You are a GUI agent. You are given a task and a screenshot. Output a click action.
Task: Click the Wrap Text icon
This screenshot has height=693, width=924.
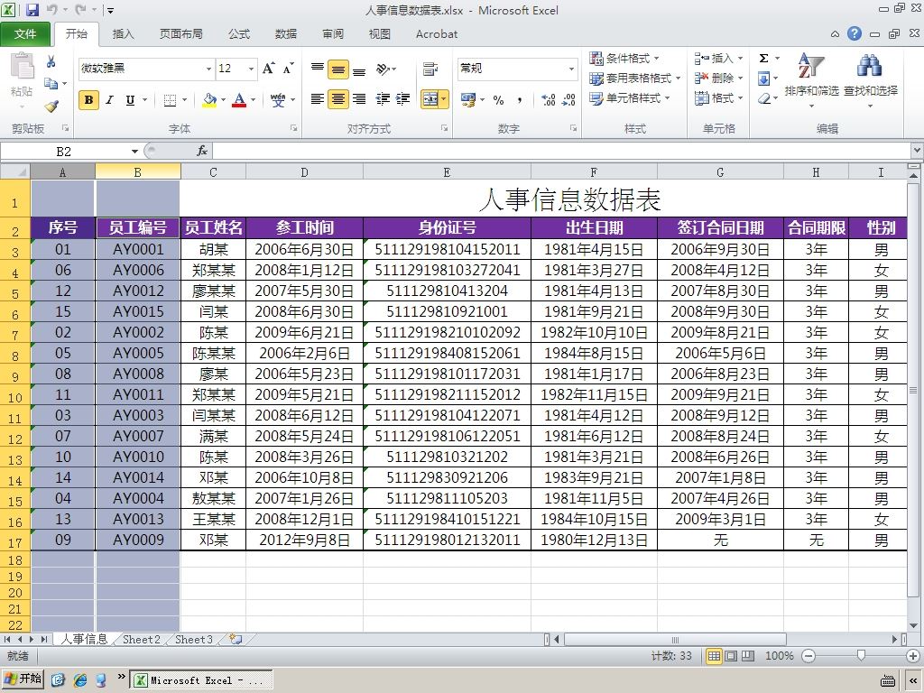pyautogui.click(x=430, y=69)
